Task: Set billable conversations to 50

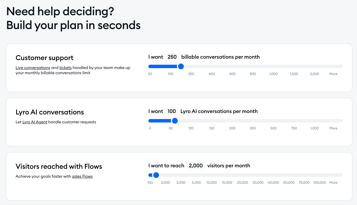Action: click(x=150, y=67)
